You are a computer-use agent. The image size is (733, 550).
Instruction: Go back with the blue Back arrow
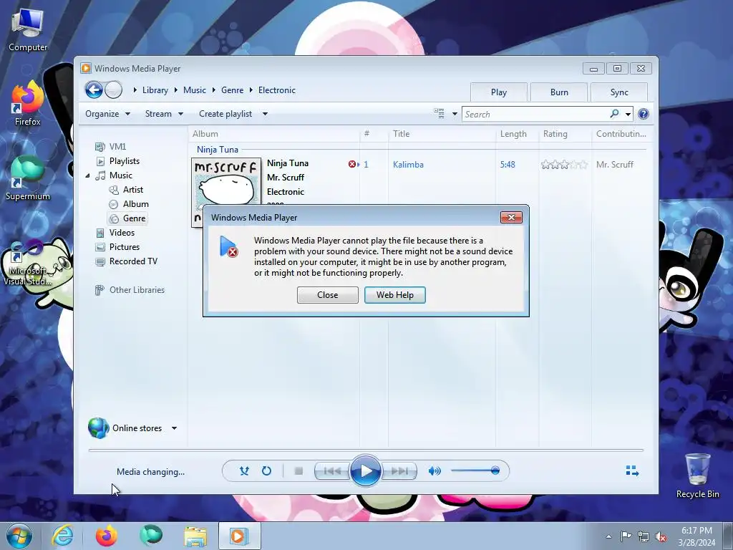(94, 90)
